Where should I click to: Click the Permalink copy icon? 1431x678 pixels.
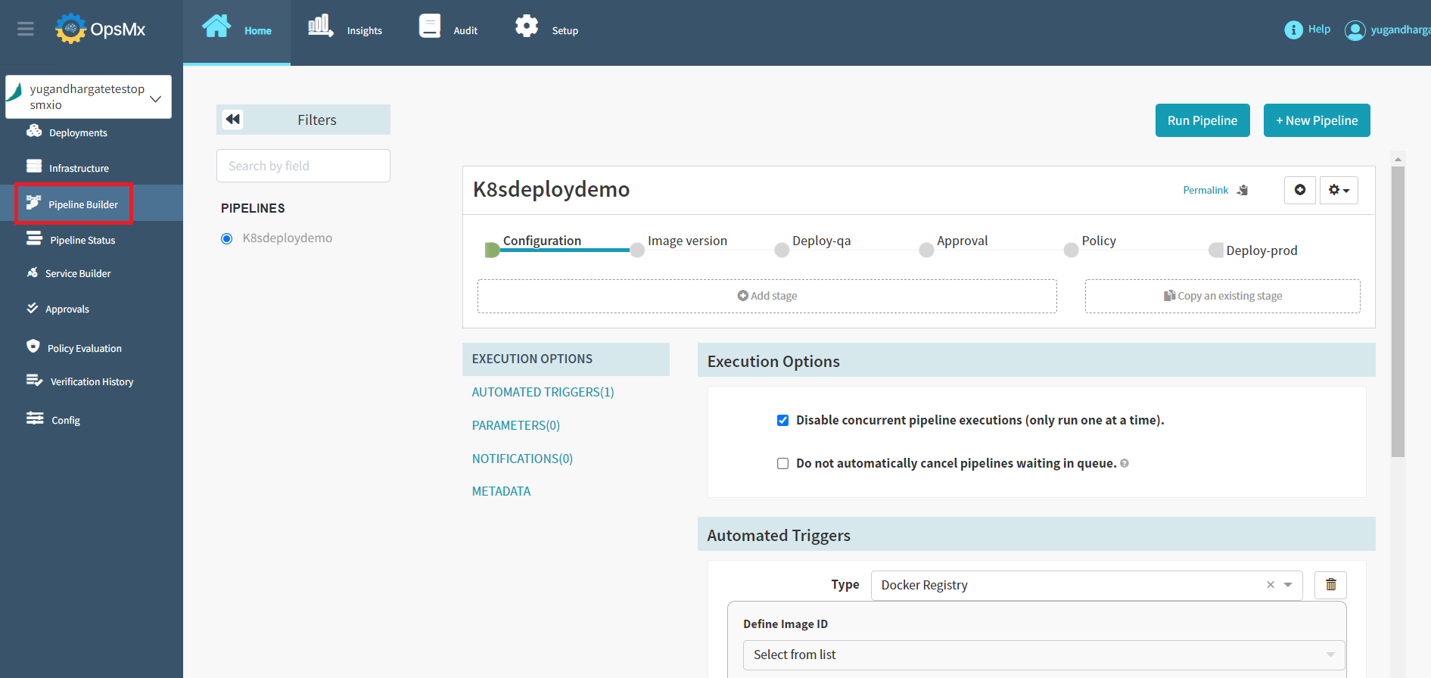[x=1243, y=190]
